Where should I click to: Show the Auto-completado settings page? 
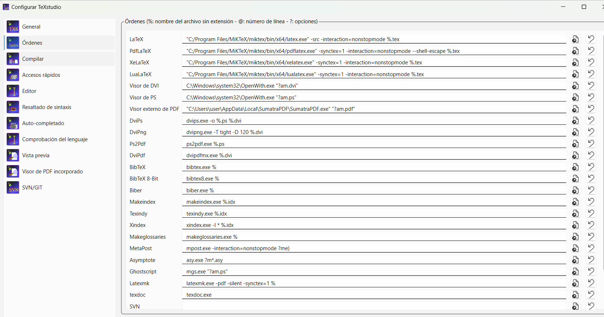59,123
